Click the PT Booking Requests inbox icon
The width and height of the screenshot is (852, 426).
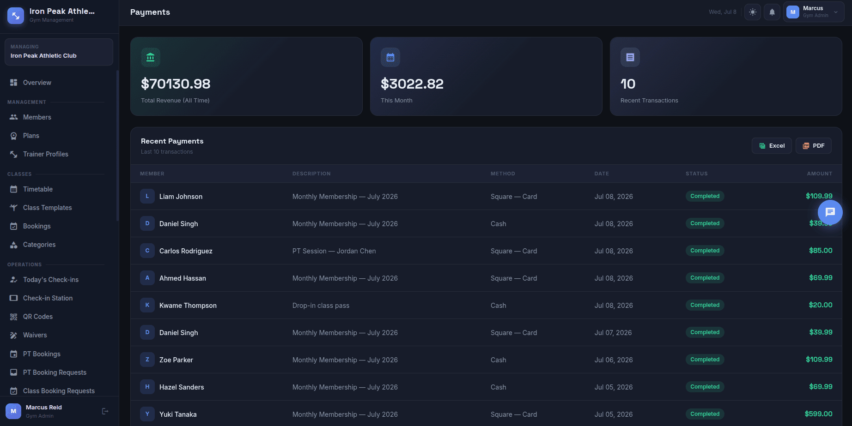pos(14,372)
